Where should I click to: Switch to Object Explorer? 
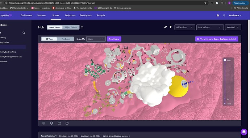(71, 27)
